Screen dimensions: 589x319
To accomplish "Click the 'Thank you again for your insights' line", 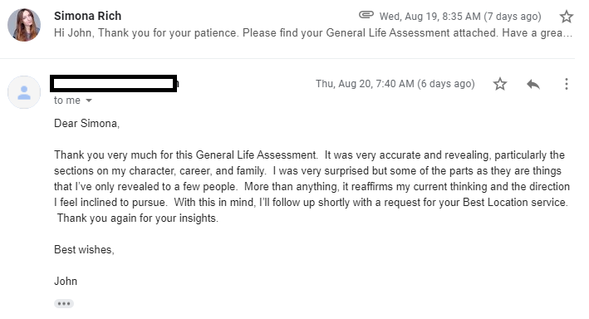I will 137,218.
